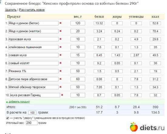Edit the Итоговый вес field

coord(32,123)
